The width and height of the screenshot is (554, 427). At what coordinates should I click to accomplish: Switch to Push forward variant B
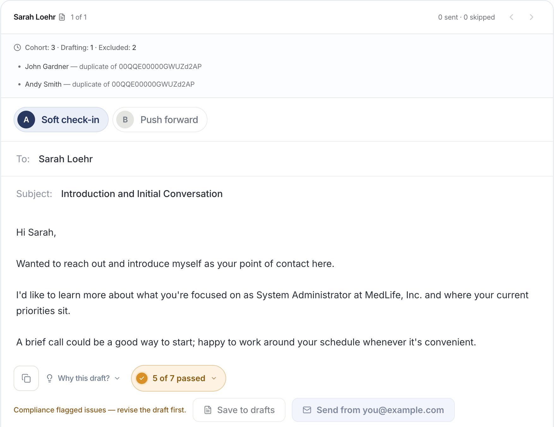tap(160, 120)
